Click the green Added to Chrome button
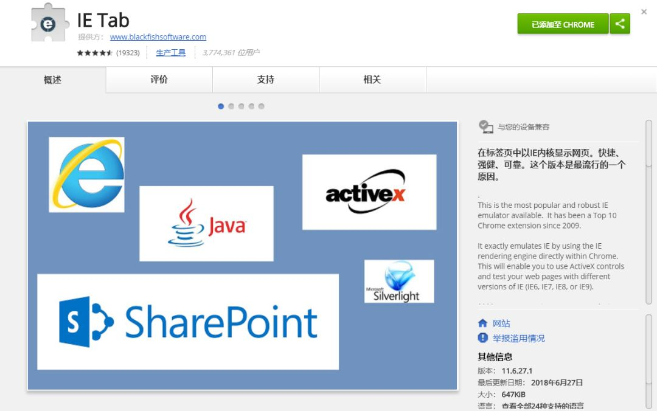Screen dimensions: 657x411 pyautogui.click(x=563, y=24)
